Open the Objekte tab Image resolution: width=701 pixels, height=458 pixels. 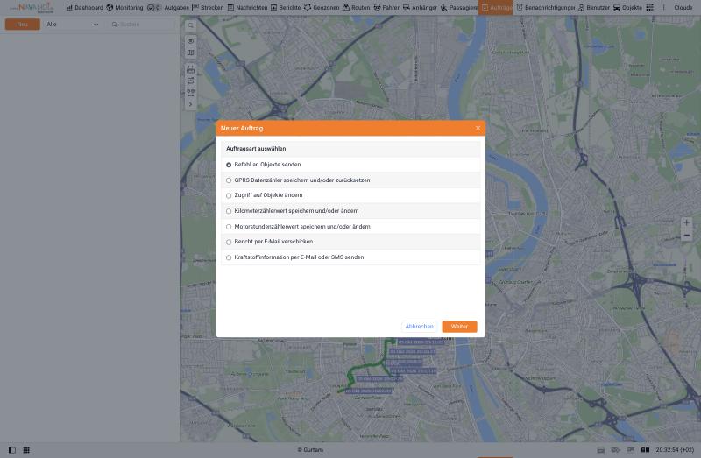(627, 8)
